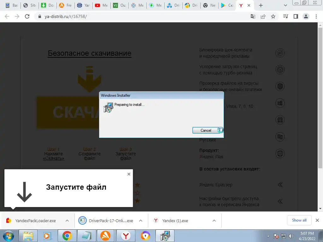This screenshot has height=242, width=323.
Task: Go forward to the next page
Action: click(x=17, y=16)
